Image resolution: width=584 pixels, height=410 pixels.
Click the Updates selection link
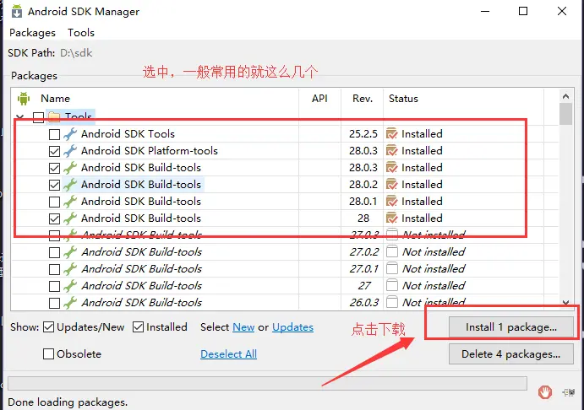point(292,327)
